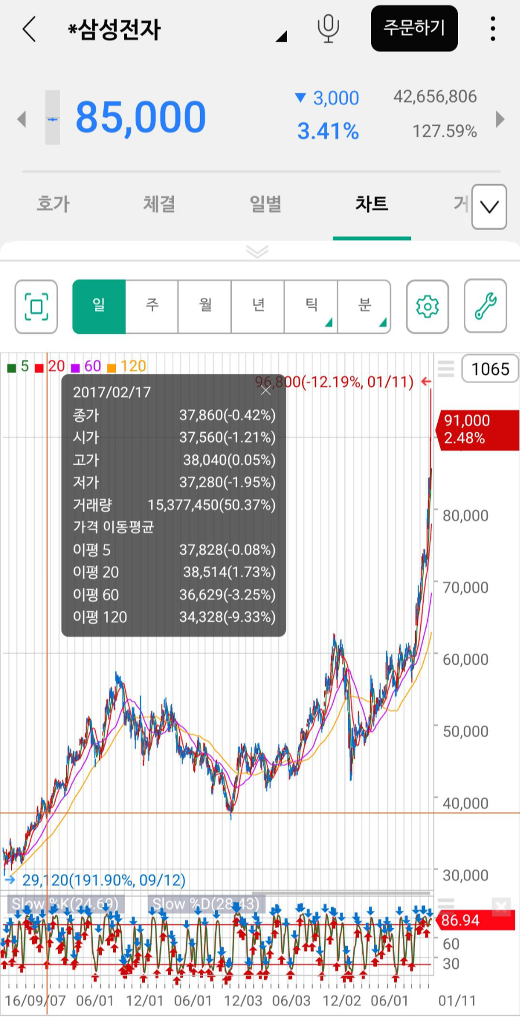Tap the 20-day moving average legend
The width and height of the screenshot is (520, 1021).
click(50, 366)
